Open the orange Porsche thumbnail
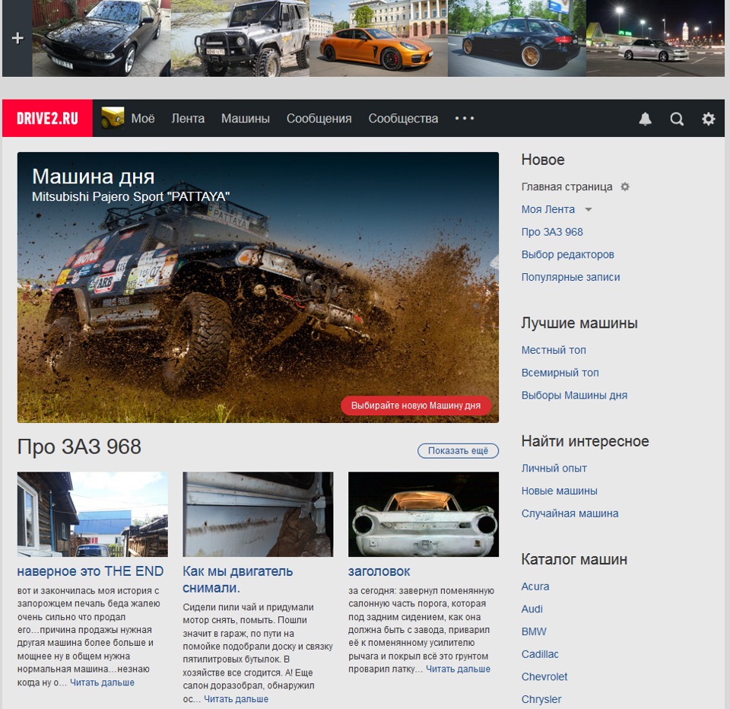 pyautogui.click(x=379, y=38)
